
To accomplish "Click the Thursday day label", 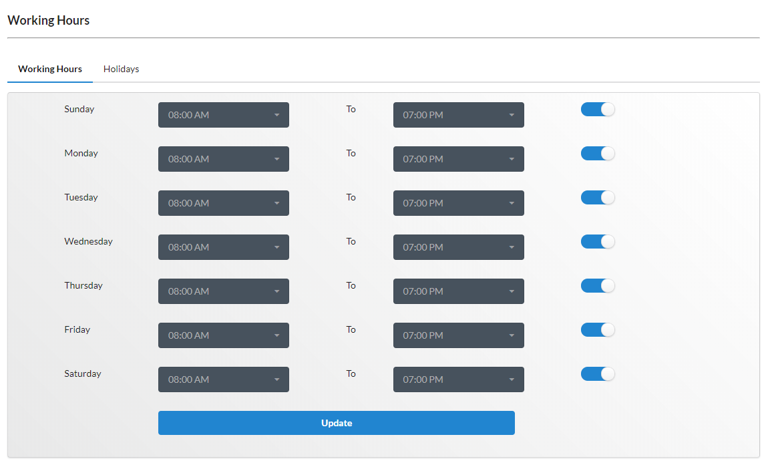I will pyautogui.click(x=83, y=285).
